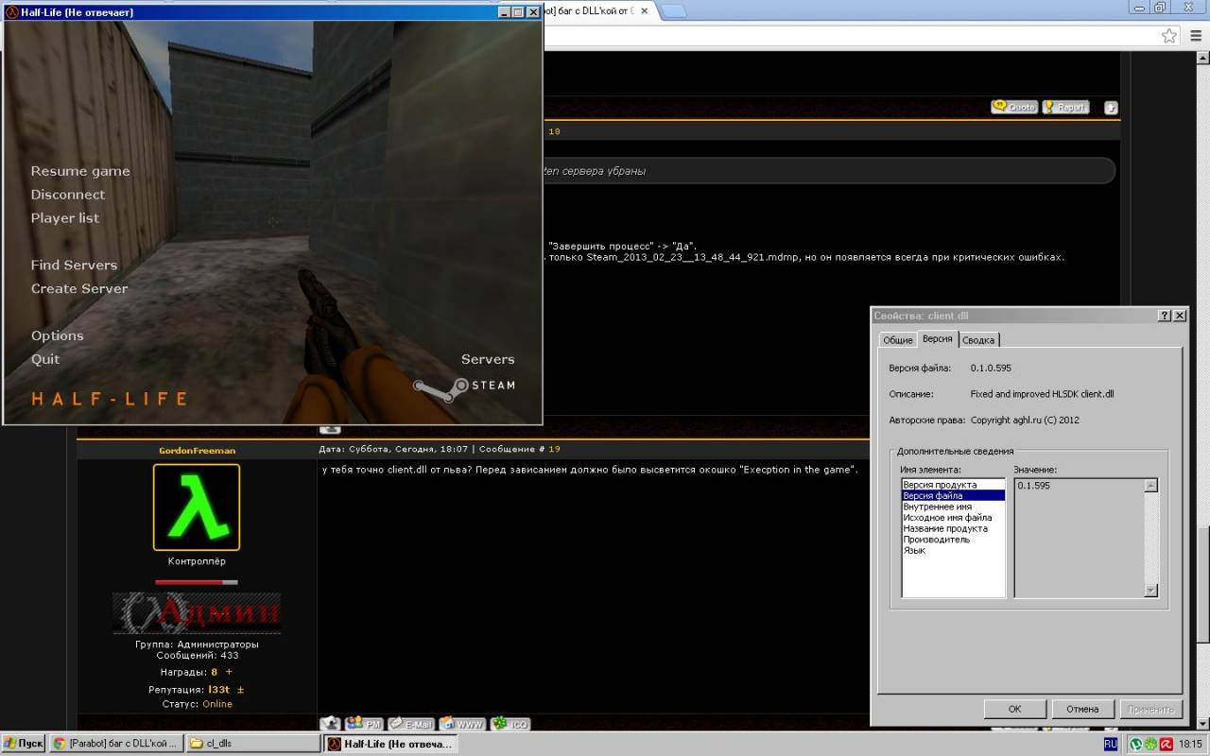
Task: Click Find Servers in Half-Life menu
Action: click(74, 266)
